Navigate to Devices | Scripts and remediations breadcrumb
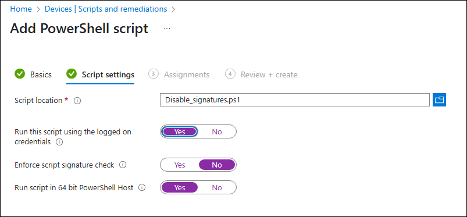 click(106, 9)
